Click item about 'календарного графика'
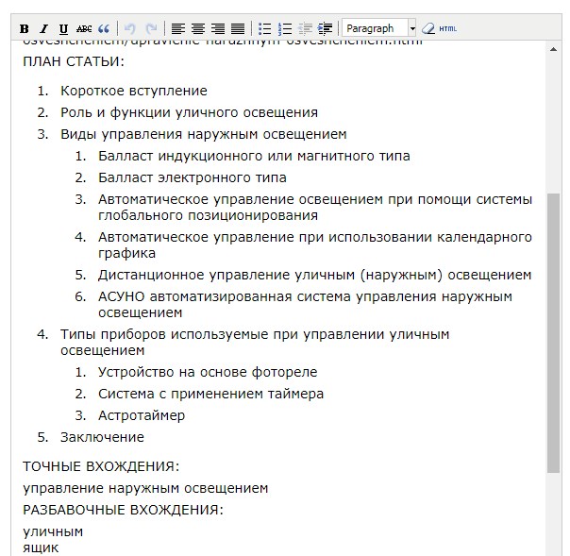The height and width of the screenshot is (556, 570). click(315, 244)
